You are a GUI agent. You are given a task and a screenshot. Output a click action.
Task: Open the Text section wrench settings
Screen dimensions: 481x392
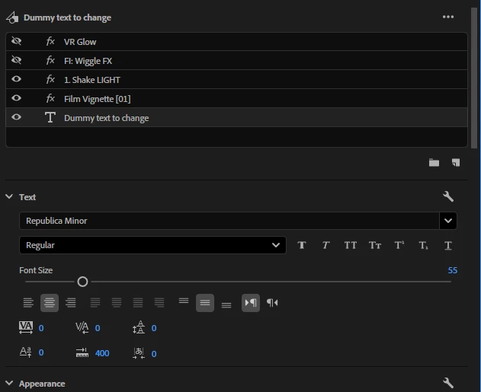(448, 196)
